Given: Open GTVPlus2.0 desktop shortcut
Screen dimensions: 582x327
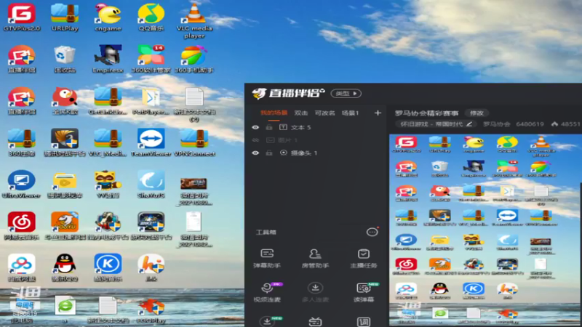Looking at the screenshot, I should pyautogui.click(x=22, y=17).
